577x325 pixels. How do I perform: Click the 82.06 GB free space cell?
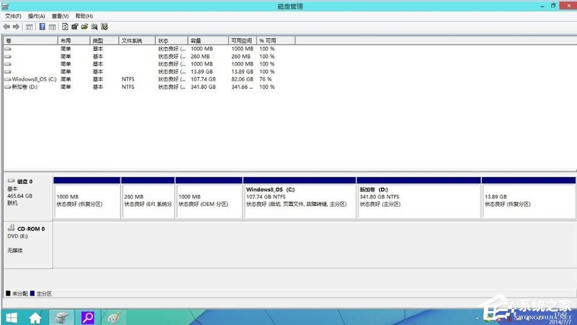(x=242, y=79)
